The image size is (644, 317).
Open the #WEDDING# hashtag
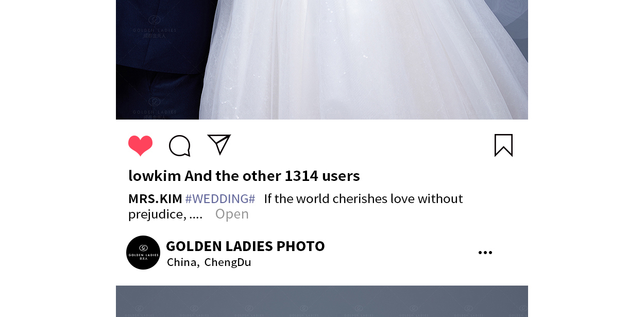click(x=220, y=198)
